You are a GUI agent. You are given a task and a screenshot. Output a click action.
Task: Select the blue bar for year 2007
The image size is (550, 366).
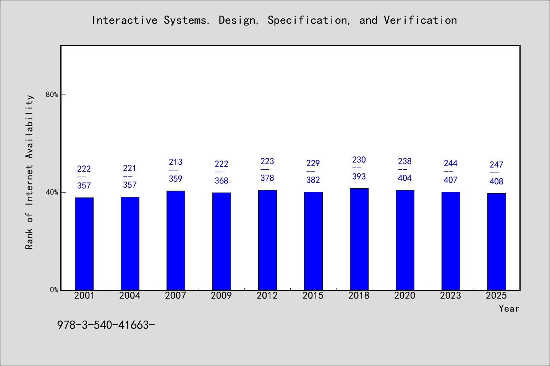pos(176,240)
